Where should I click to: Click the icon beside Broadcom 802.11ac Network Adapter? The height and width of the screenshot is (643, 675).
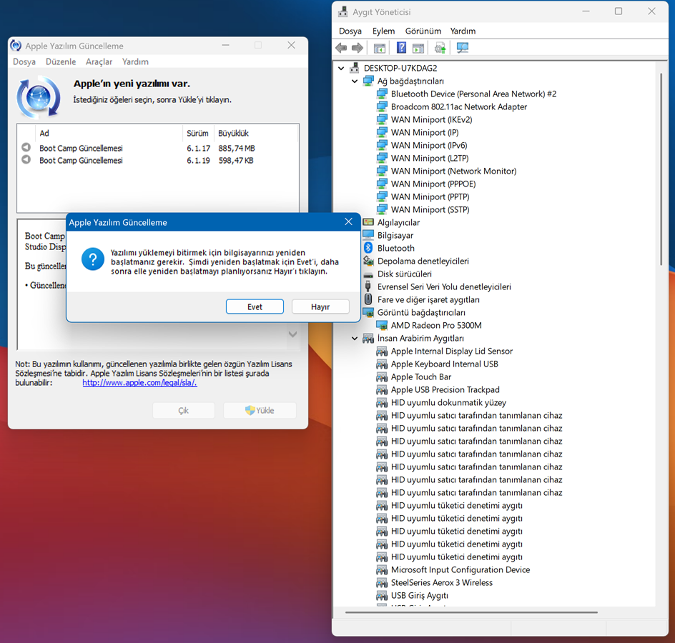[x=382, y=106]
